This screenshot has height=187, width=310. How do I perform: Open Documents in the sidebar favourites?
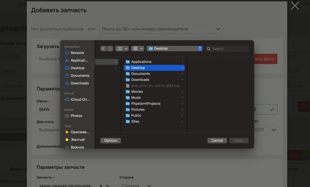[80, 76]
